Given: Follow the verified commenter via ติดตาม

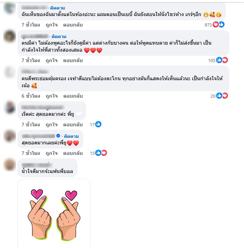Looking at the screenshot, I should tap(71, 136).
